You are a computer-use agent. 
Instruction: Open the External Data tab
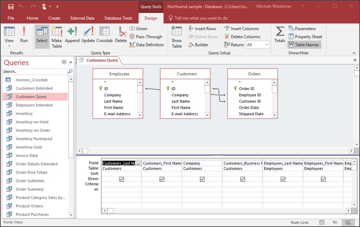click(83, 18)
